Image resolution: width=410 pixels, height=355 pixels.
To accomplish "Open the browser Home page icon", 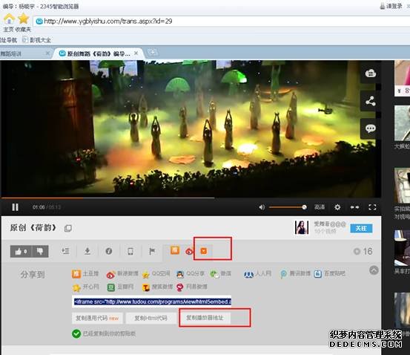I will point(10,19).
